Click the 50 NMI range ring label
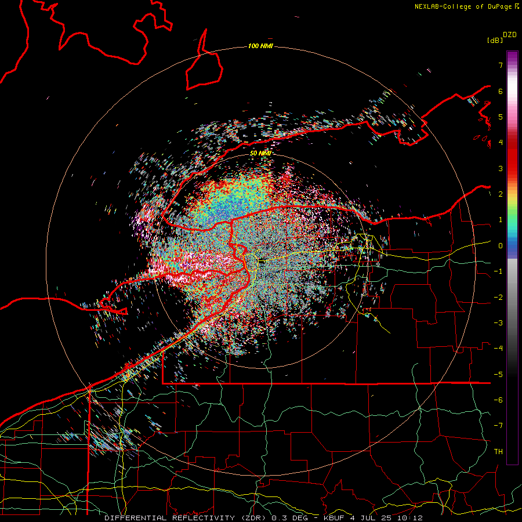 pyautogui.click(x=260, y=153)
